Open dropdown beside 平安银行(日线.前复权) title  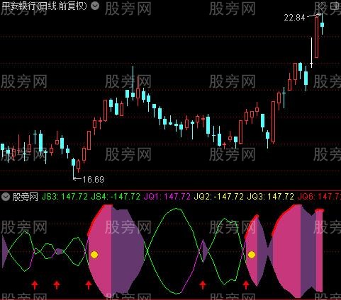tap(95, 6)
